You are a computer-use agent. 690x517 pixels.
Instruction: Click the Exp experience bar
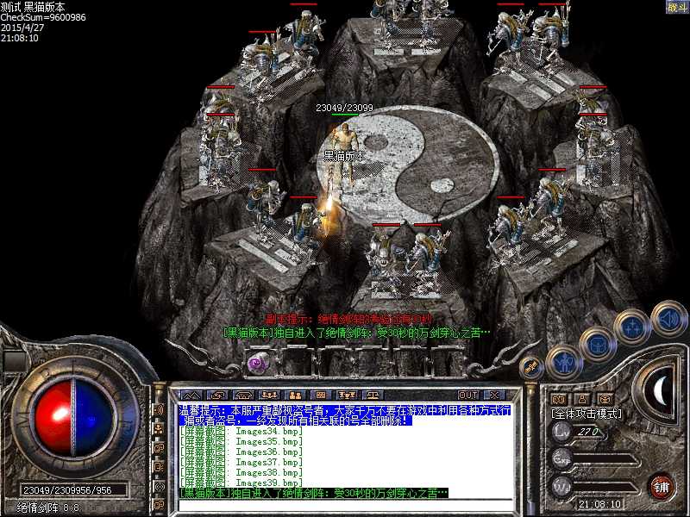click(x=605, y=460)
